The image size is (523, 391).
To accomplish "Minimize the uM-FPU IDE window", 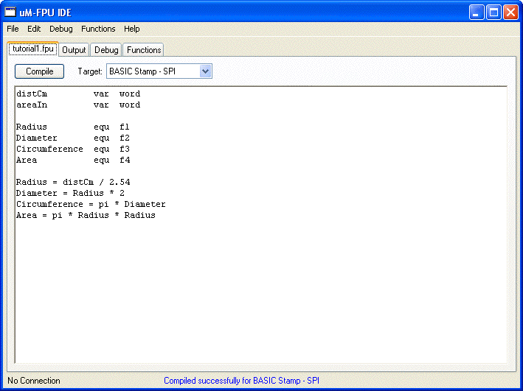I will click(x=477, y=13).
